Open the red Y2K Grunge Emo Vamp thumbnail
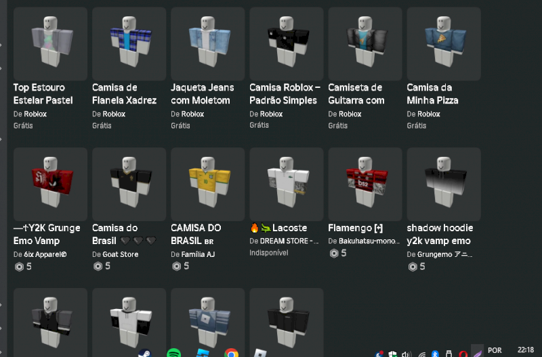The image size is (542, 357). point(50,184)
